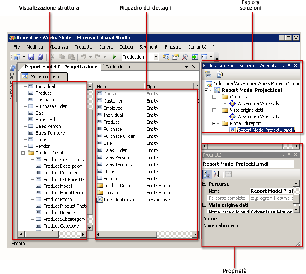Click the Undo toolbar icon
This screenshot has width=306, height=274.
pos(84,57)
